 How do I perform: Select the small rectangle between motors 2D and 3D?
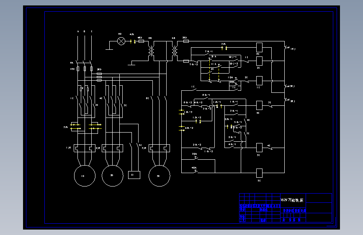[x=134, y=175]
